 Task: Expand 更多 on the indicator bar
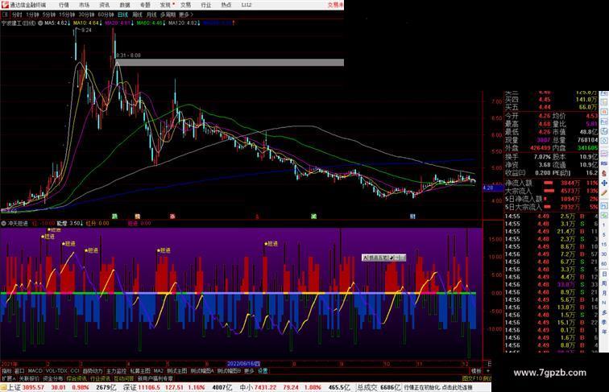coord(249,371)
